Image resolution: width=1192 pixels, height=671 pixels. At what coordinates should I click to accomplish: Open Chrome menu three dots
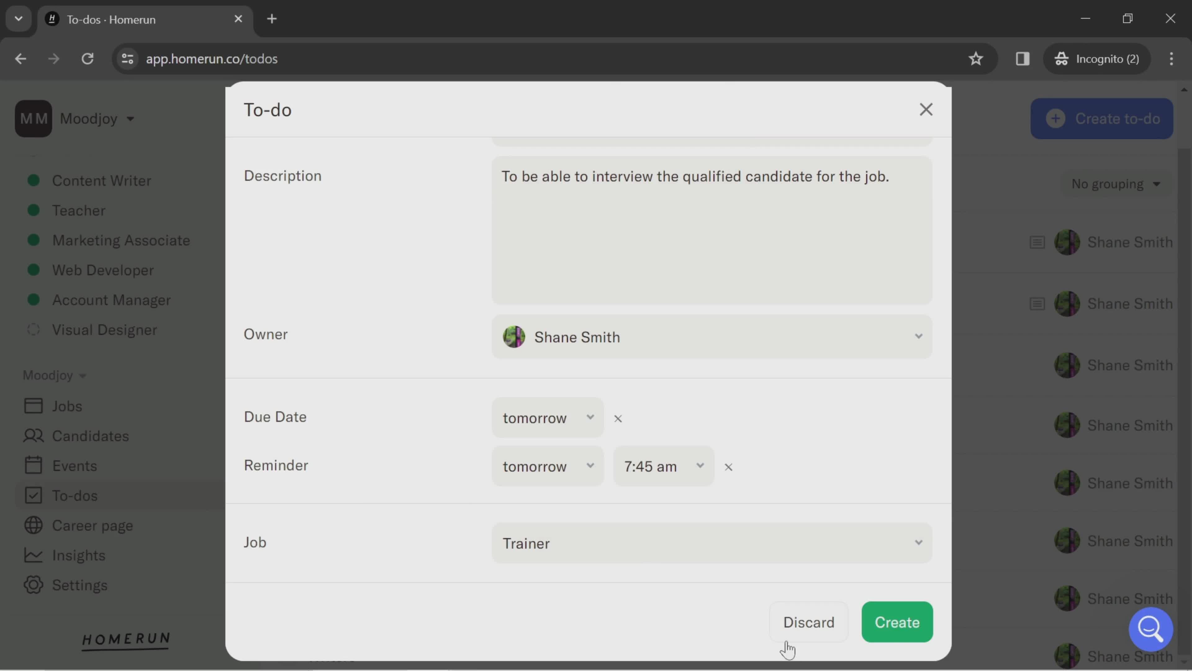click(1171, 59)
